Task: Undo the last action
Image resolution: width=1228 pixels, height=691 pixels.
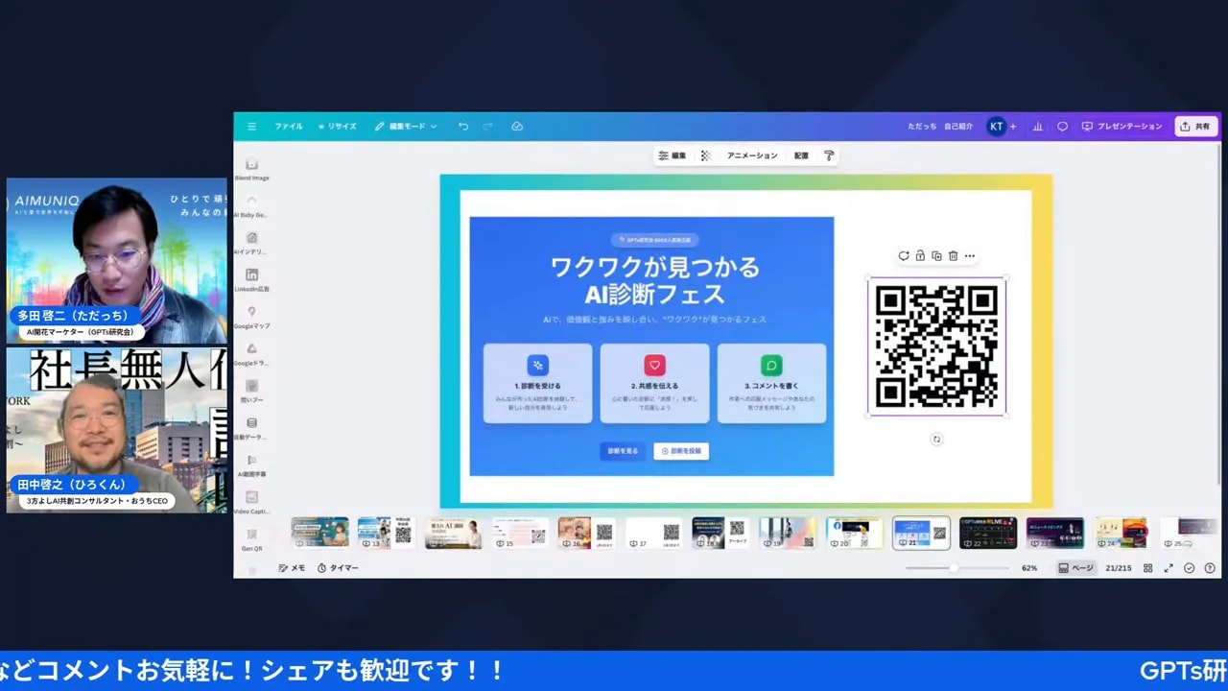Action: pyautogui.click(x=462, y=126)
